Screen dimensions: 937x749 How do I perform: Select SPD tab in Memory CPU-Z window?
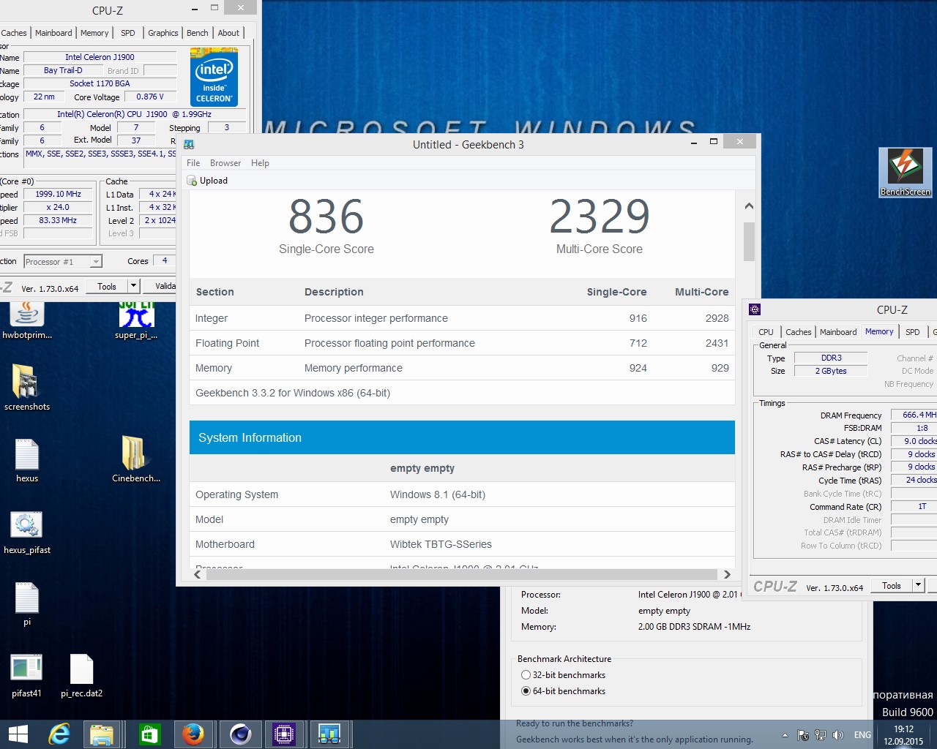pos(912,332)
